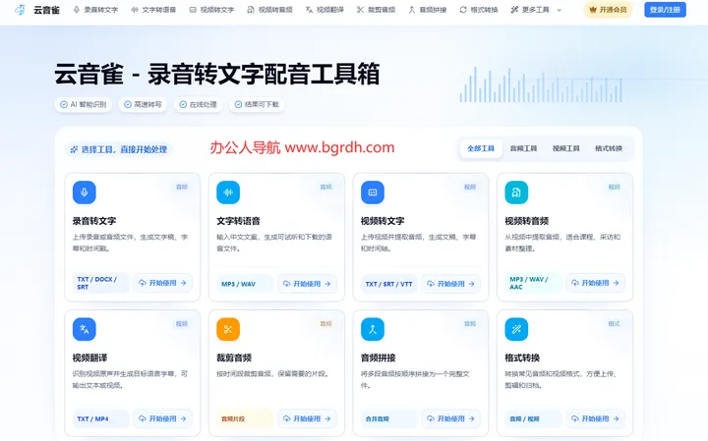Viewport: 708px width, 441px height.
Task: Click the waveform icon on 文字转语音 card
Action: [228, 193]
